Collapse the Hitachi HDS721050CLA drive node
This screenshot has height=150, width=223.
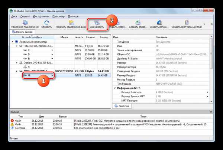click(x=17, y=46)
